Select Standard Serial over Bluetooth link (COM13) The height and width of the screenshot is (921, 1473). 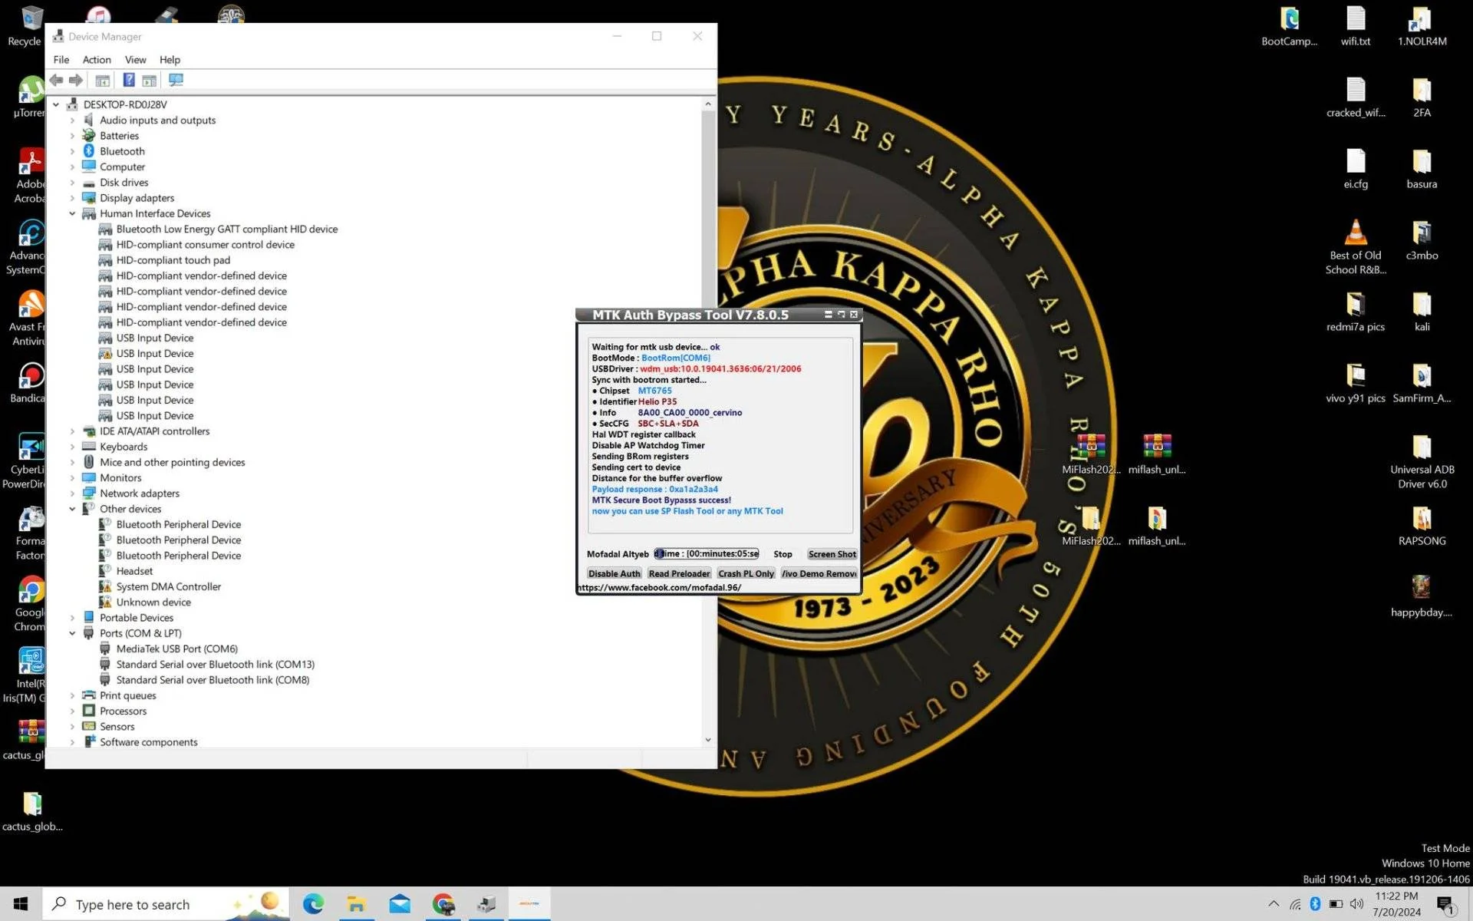pyautogui.click(x=216, y=665)
